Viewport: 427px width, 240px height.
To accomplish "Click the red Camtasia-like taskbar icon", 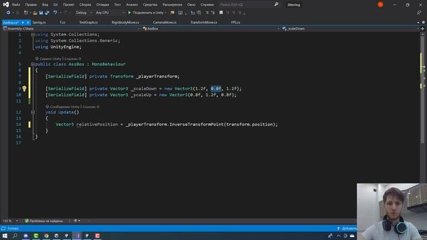I will [x=97, y=235].
